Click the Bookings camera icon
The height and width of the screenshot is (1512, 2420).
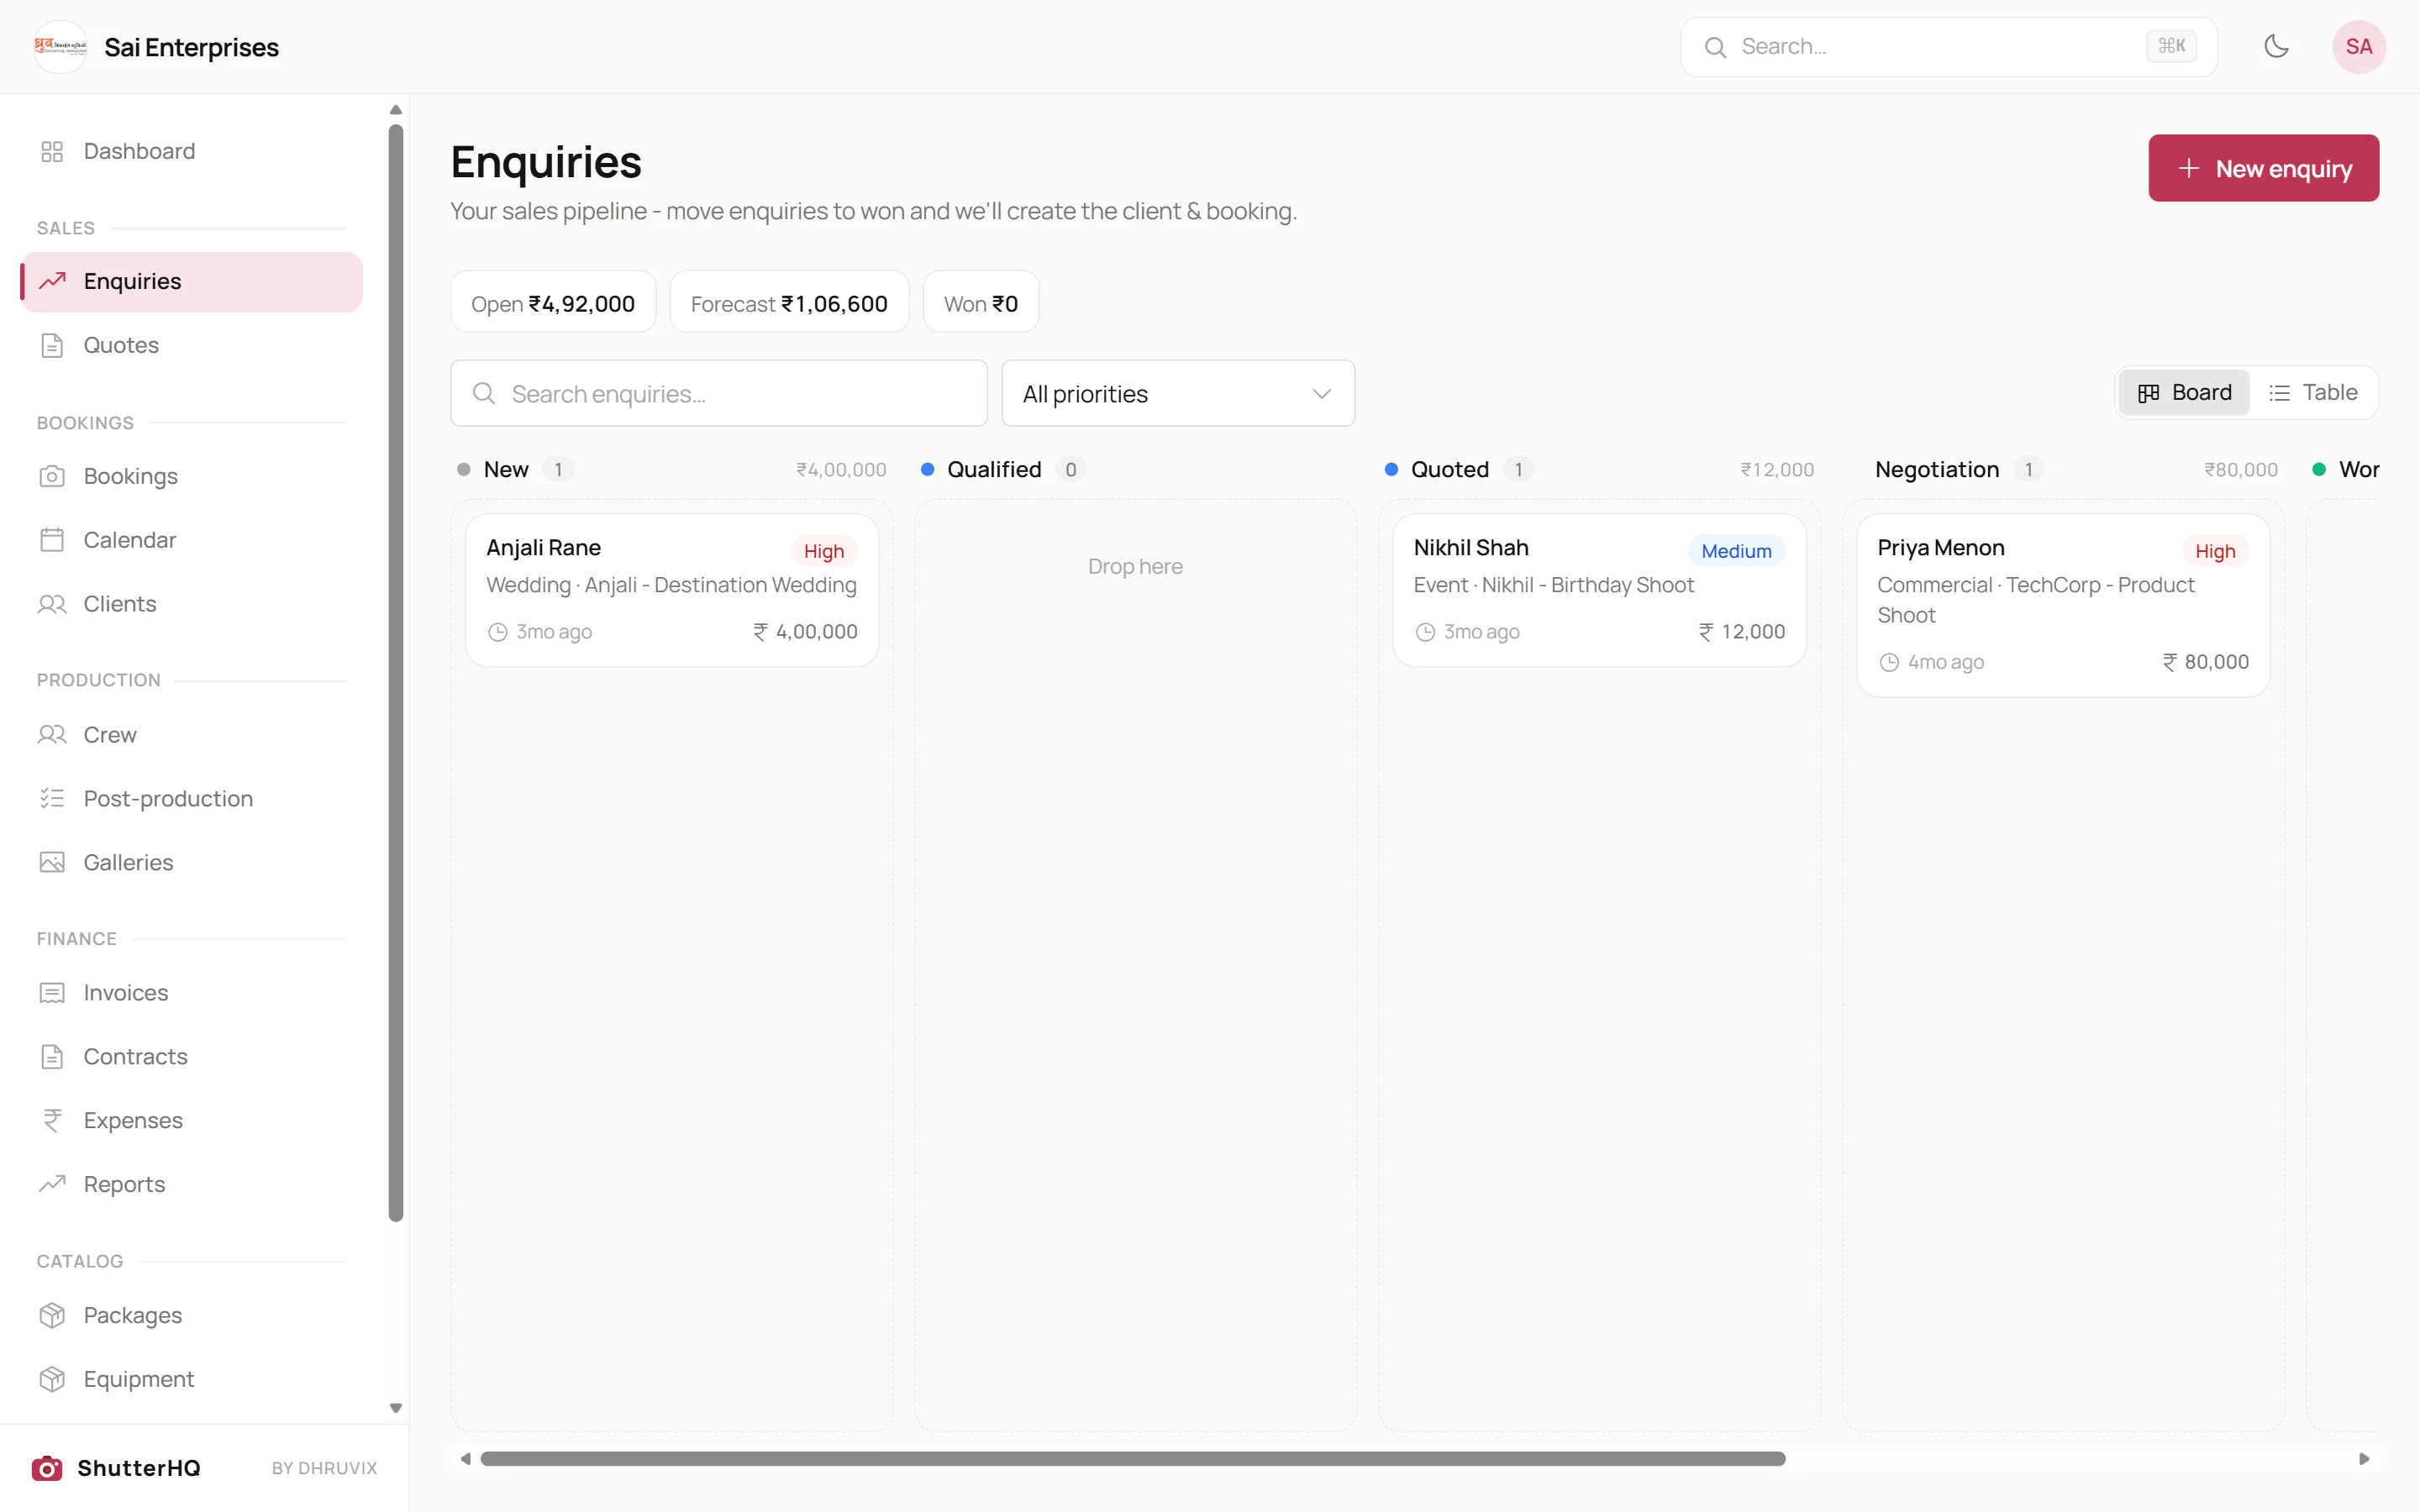(52, 476)
